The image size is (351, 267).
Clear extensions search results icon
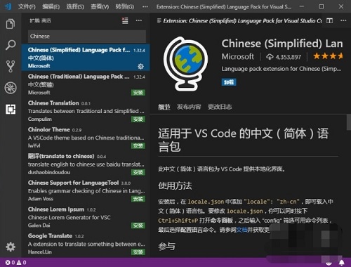125,20
